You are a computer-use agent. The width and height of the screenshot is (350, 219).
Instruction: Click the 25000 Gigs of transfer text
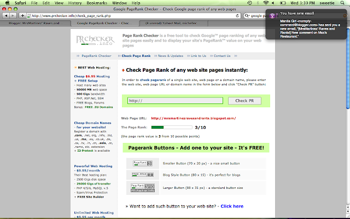click(x=94, y=184)
